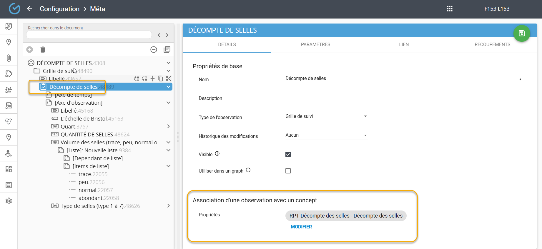Click the scissors cut icon in tree row
This screenshot has height=249, width=542.
pyautogui.click(x=168, y=78)
